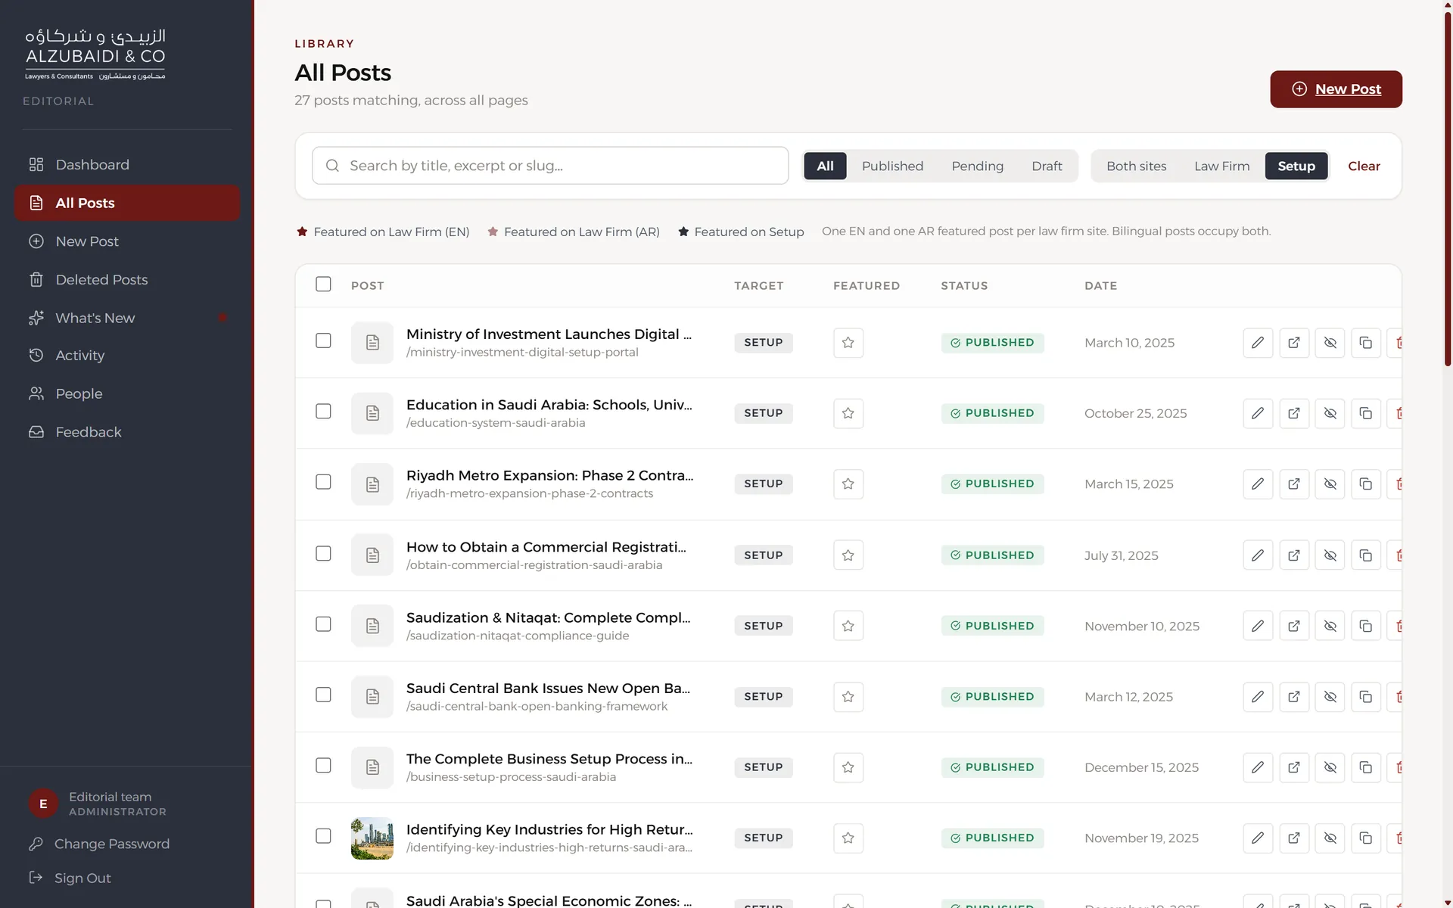Delete the Ministry of Investment post via trash icon

tap(1396, 343)
